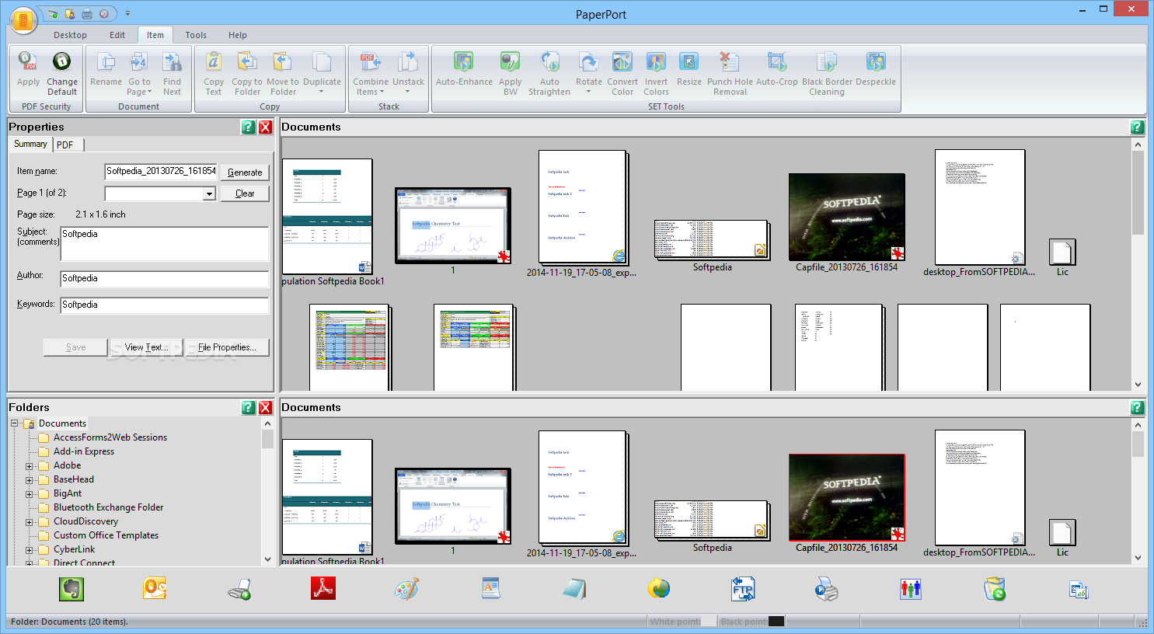Expand the BigAnt folder node
This screenshot has width=1154, height=634.
[x=30, y=494]
